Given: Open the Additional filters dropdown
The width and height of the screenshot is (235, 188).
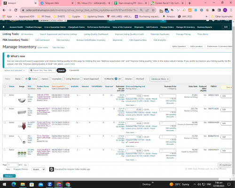Looking at the screenshot, I should point(160,79).
